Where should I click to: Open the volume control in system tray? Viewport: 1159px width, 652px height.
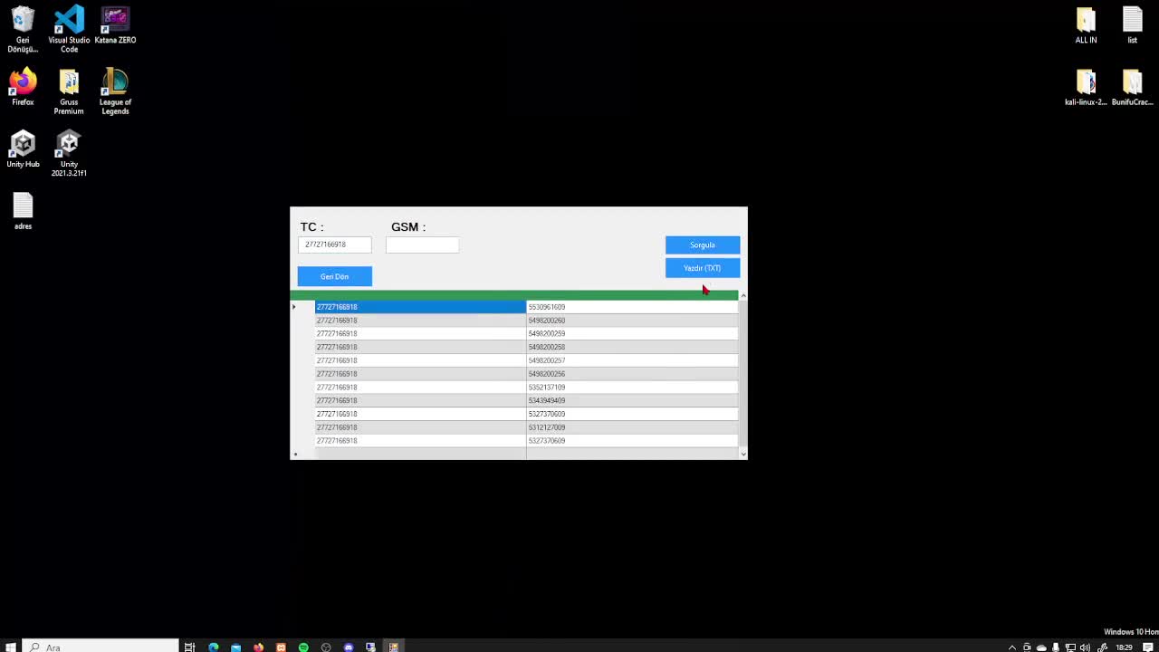[1085, 647]
